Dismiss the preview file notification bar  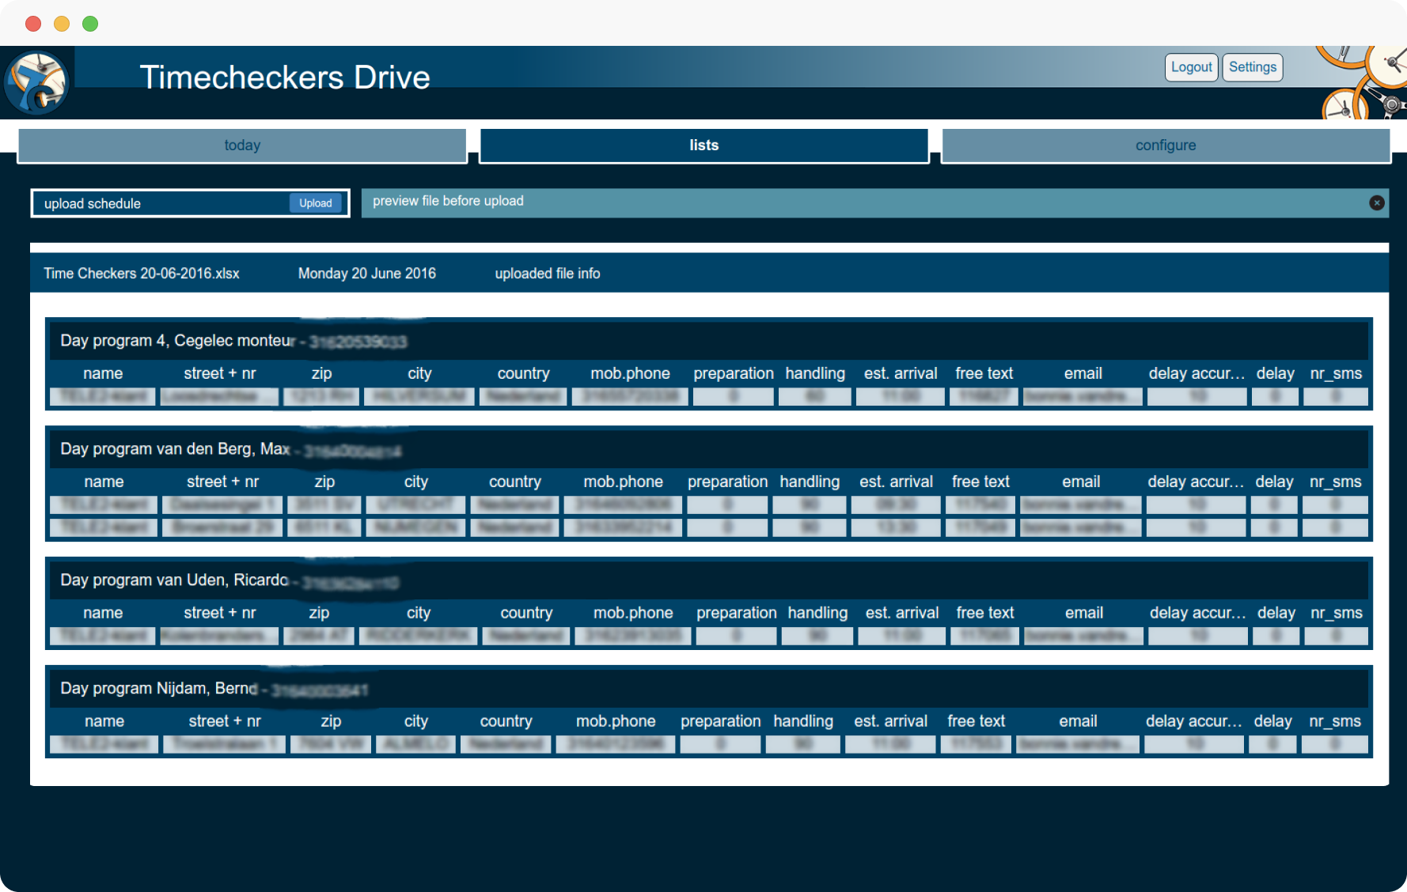coord(1377,202)
